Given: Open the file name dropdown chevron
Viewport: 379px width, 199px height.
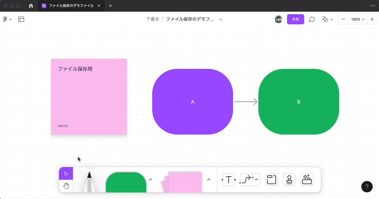Looking at the screenshot, I should 220,19.
